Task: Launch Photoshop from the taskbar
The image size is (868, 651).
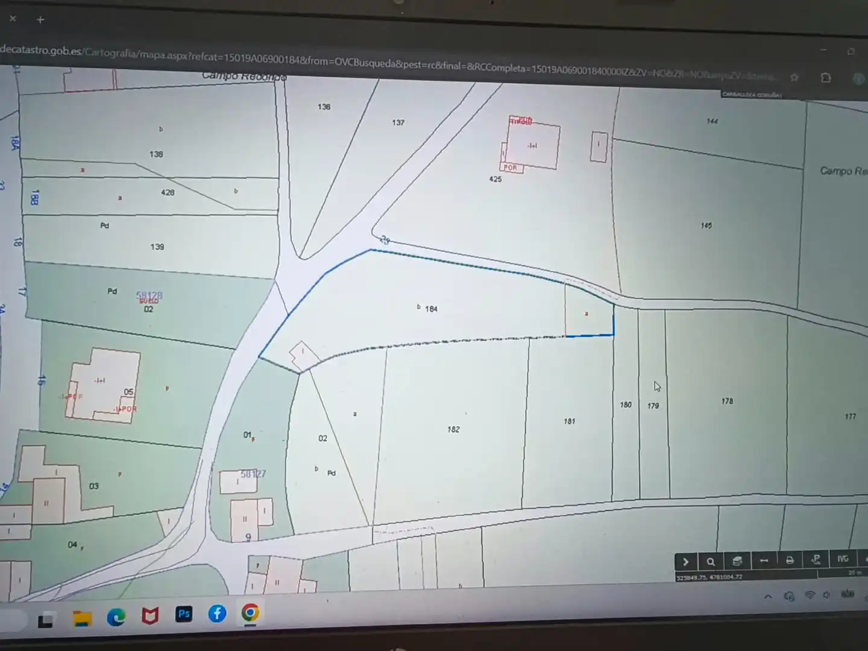Action: pos(184,614)
